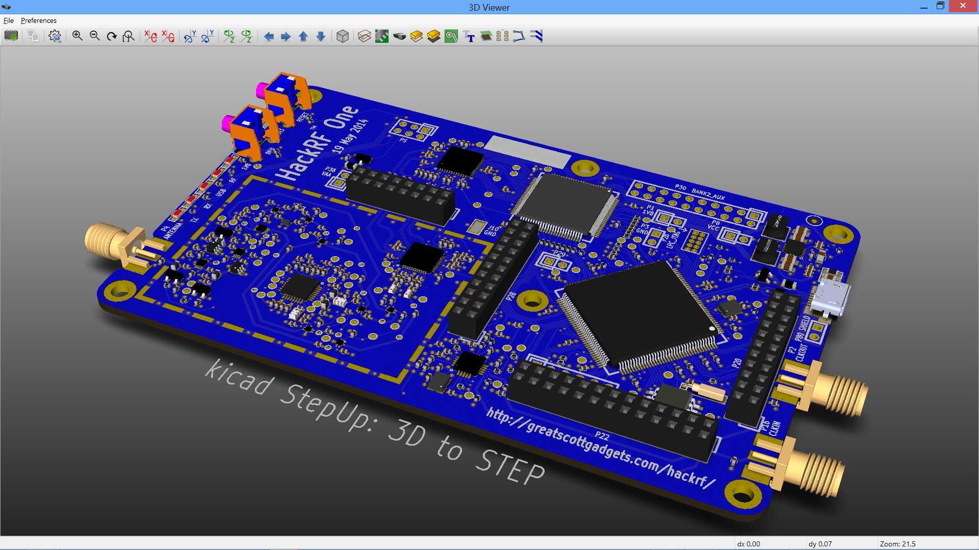Move view up with blue arrow

point(303,36)
